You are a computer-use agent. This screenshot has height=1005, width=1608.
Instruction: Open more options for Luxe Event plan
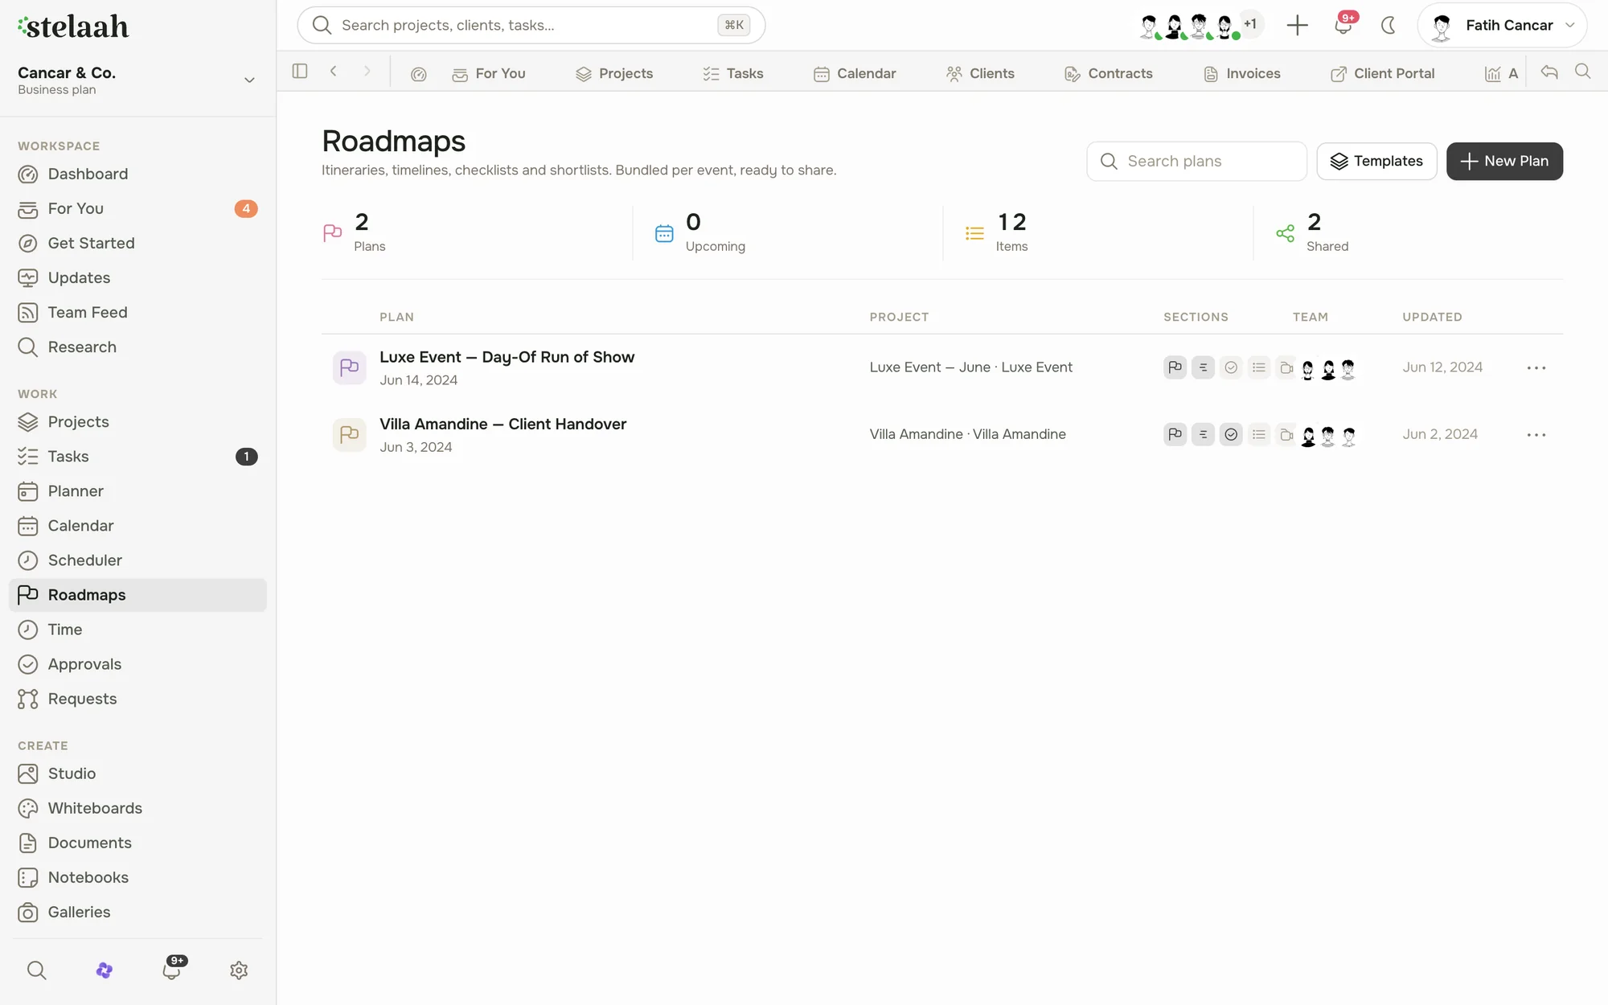(x=1536, y=367)
